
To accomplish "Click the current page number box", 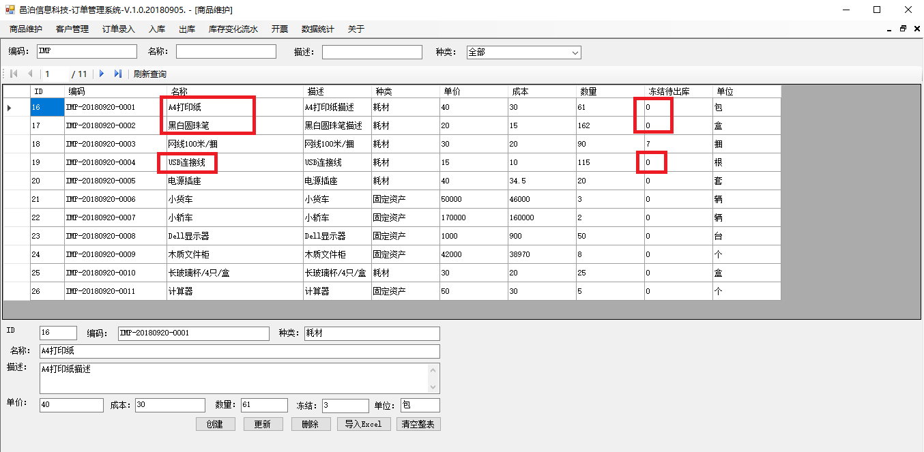I will (x=56, y=74).
